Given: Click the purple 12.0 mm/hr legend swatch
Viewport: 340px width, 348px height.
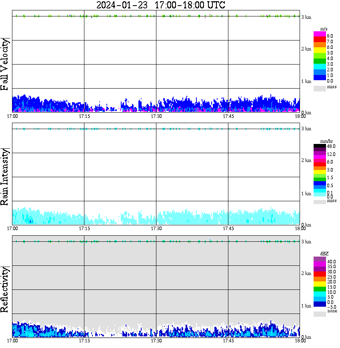Looking at the screenshot, I should click(x=320, y=154).
